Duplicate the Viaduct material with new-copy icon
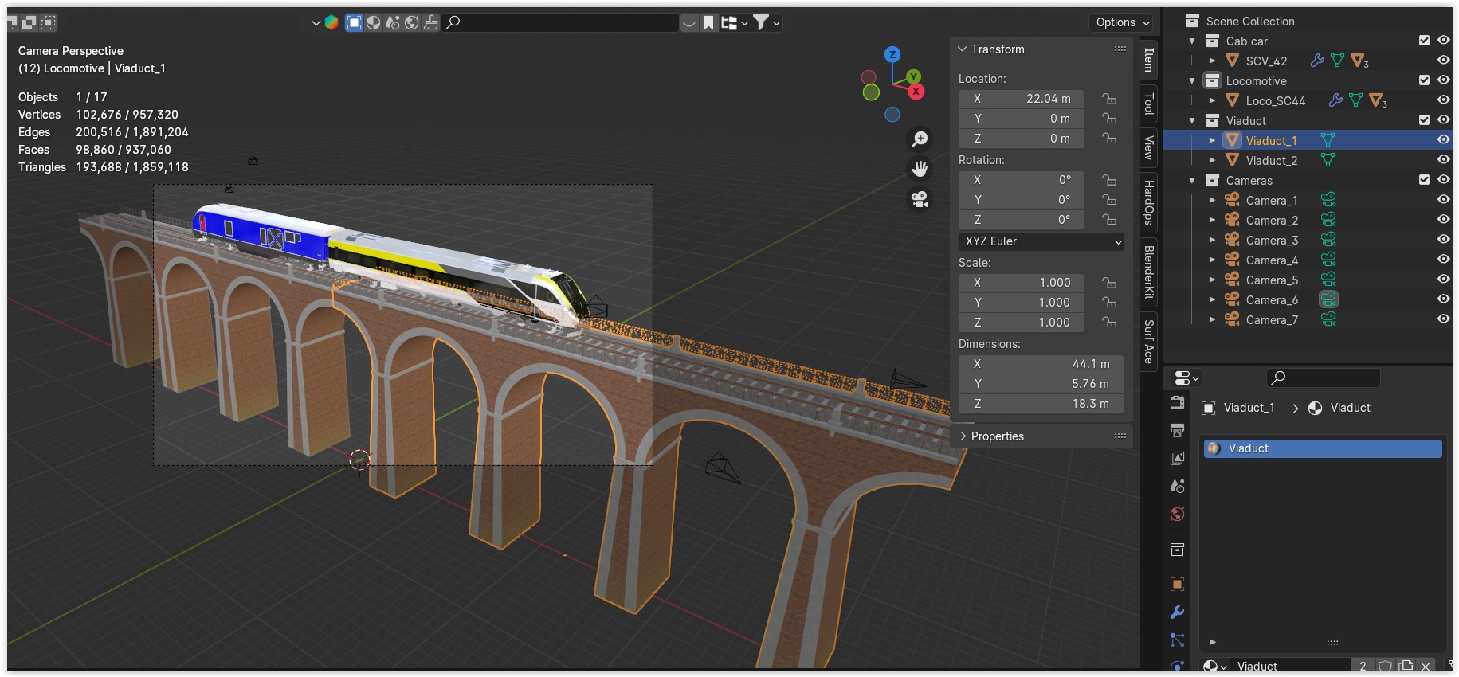Viewport: 1459px width, 677px height. [x=1406, y=666]
